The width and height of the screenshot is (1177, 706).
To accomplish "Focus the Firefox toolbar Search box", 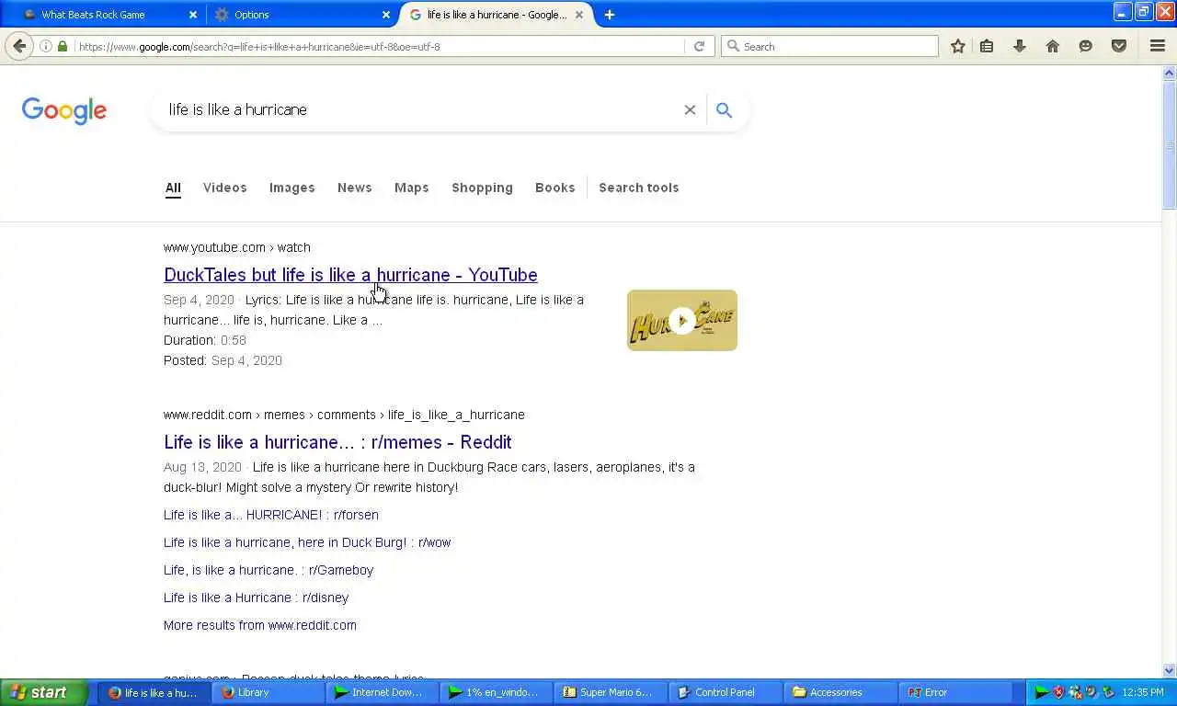I will [829, 46].
